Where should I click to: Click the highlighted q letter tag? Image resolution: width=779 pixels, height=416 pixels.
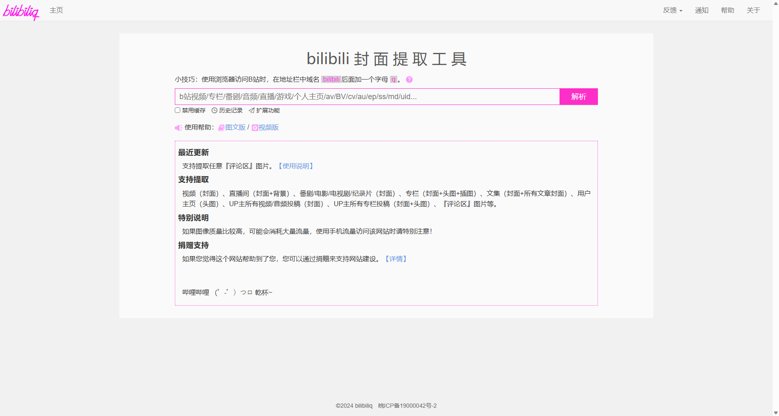pos(393,80)
